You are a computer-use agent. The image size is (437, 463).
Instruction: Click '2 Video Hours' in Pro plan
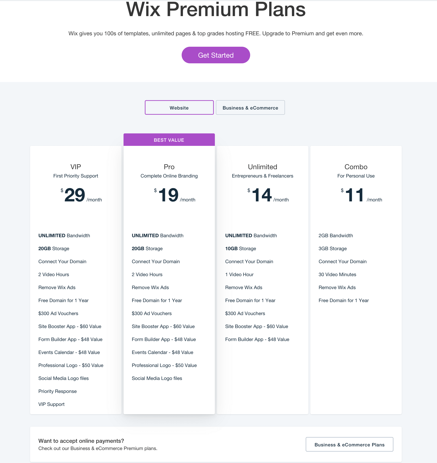pyautogui.click(x=147, y=274)
